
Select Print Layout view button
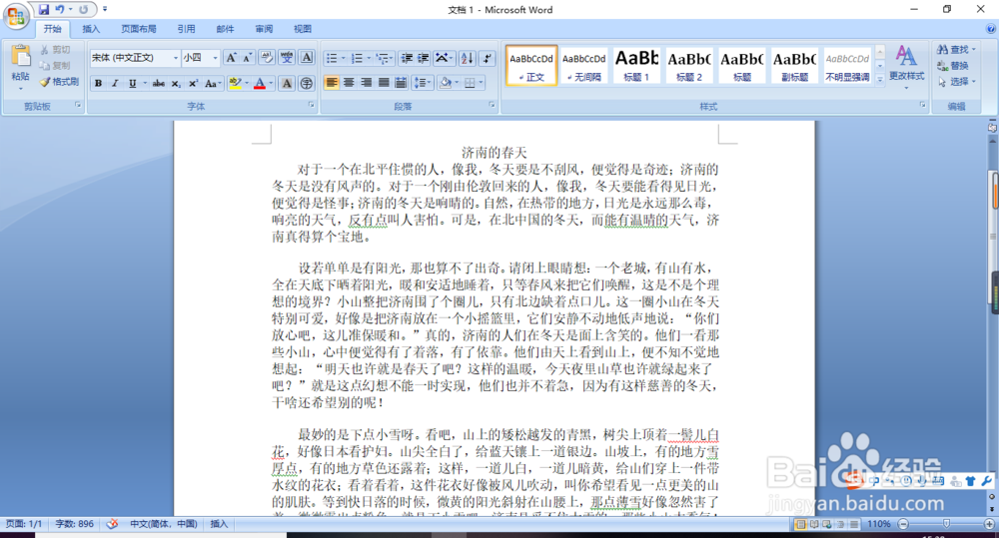click(x=800, y=524)
